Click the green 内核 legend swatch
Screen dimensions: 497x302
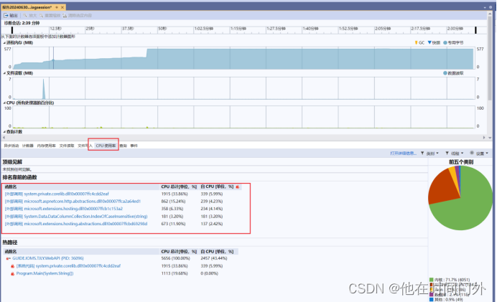pyautogui.click(x=432, y=280)
